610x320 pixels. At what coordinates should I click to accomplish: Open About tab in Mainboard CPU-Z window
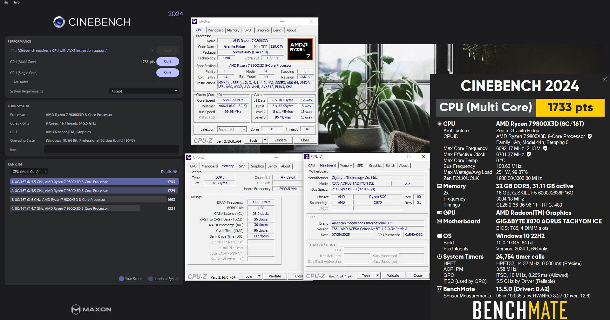point(404,166)
